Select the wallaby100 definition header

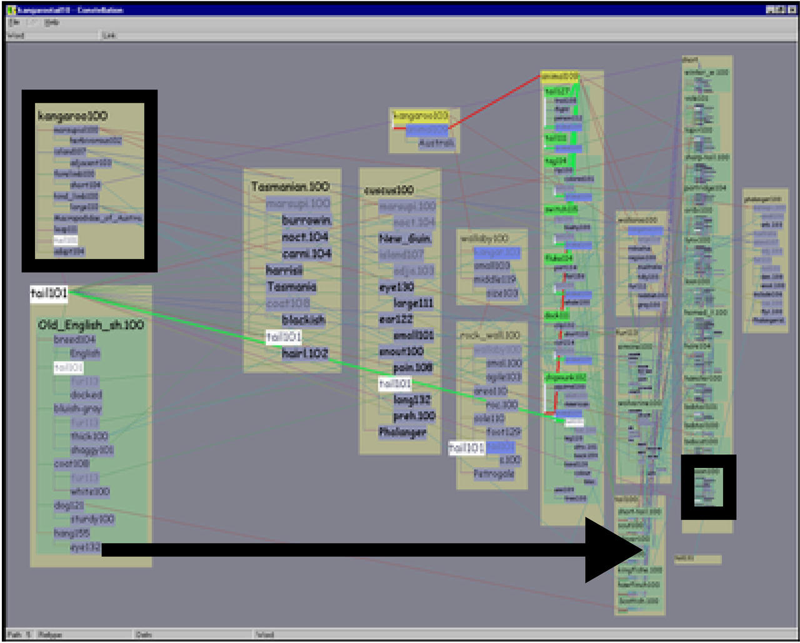click(484, 238)
